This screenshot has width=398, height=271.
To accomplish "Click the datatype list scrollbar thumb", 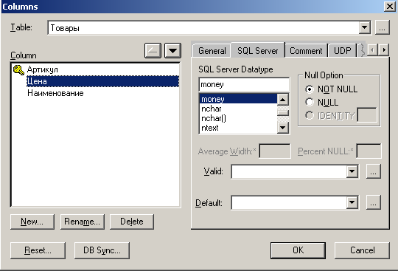I will pyautogui.click(x=283, y=113).
